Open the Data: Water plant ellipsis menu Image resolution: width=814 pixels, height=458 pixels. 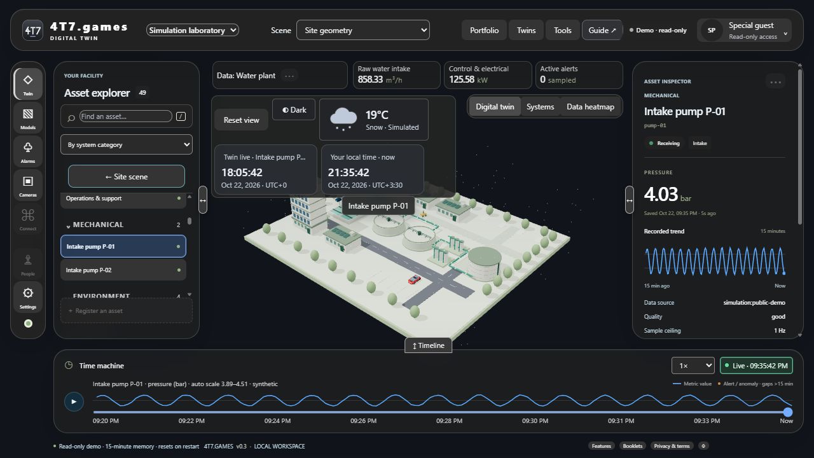tap(289, 76)
